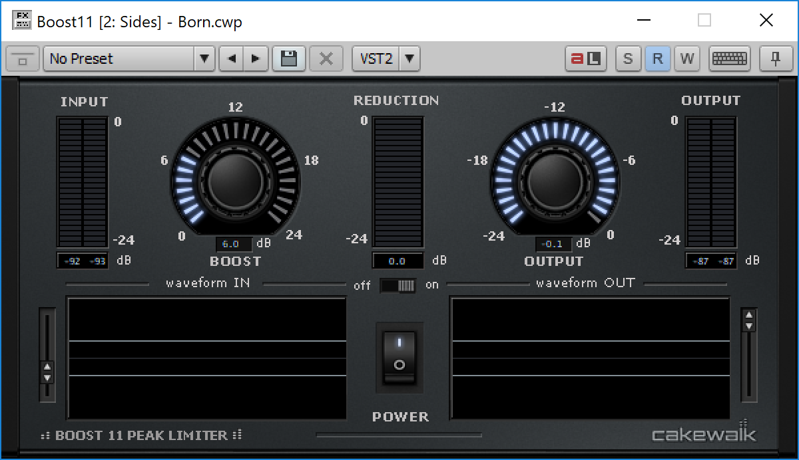Click the ACT Learn button
The height and width of the screenshot is (460, 799).
pyautogui.click(x=585, y=58)
